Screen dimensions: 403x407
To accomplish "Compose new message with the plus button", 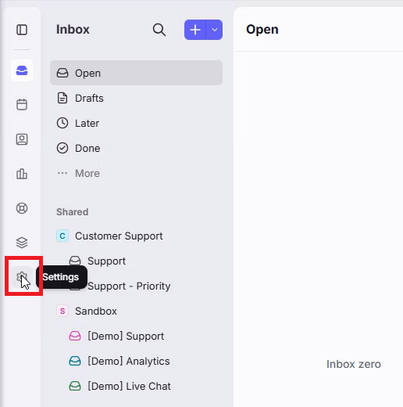I will [x=195, y=30].
